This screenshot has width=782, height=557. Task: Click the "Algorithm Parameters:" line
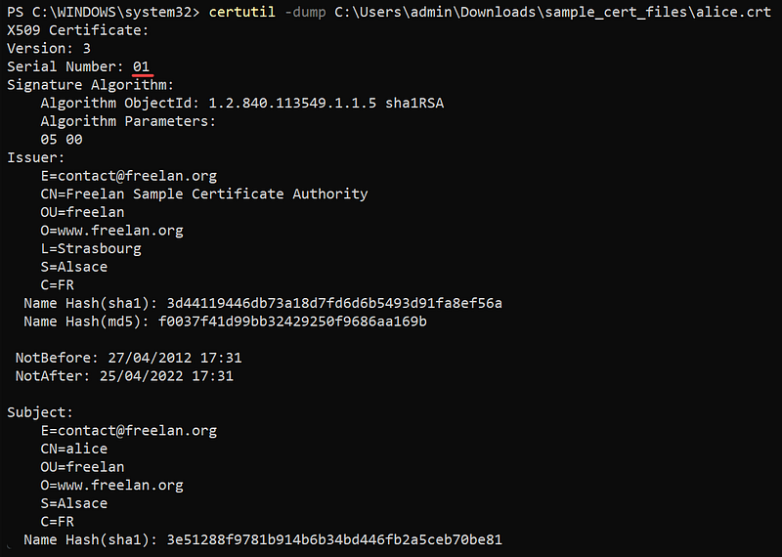(x=128, y=121)
